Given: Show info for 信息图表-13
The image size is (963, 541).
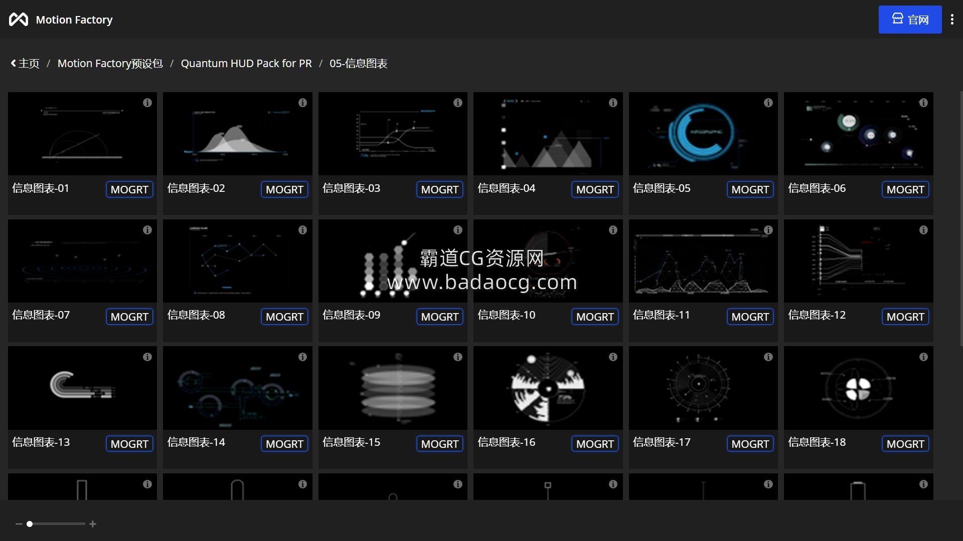Looking at the screenshot, I should 147,357.
